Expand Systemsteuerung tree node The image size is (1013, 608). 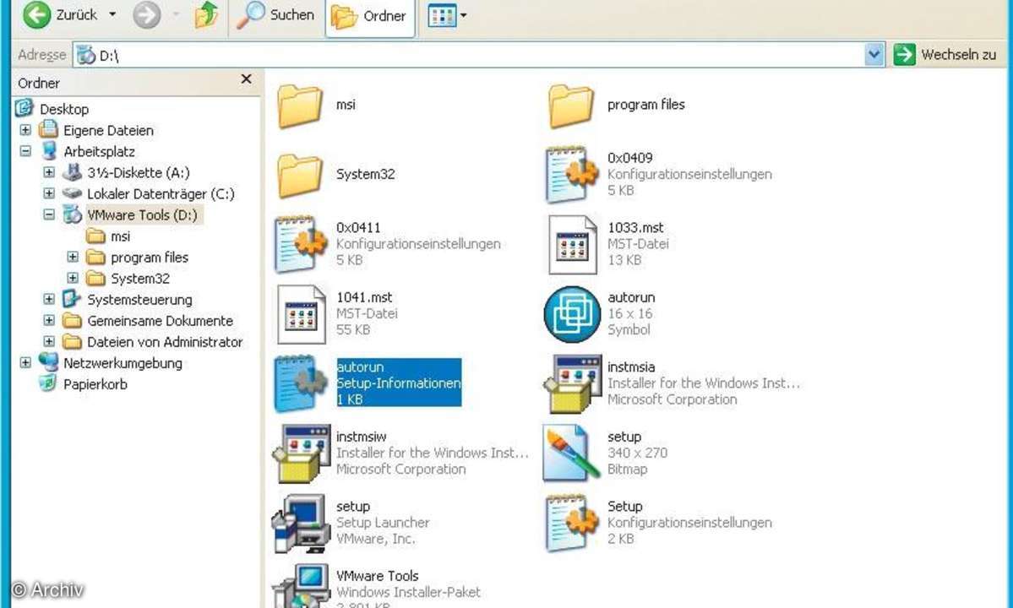coord(49,300)
